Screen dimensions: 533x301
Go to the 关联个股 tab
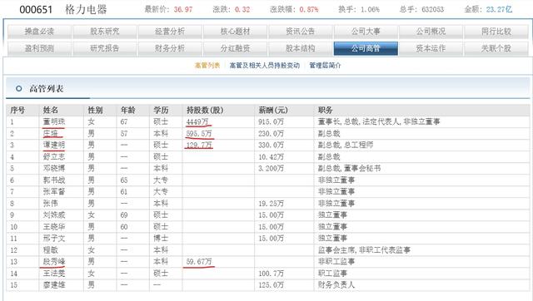click(496, 48)
